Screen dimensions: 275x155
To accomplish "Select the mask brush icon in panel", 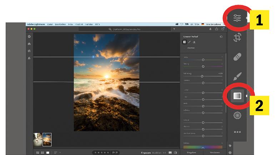I will (189, 42).
